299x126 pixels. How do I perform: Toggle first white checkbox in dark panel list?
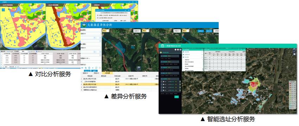click(x=164, y=82)
